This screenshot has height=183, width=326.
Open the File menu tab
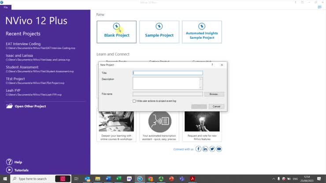(6, 7)
